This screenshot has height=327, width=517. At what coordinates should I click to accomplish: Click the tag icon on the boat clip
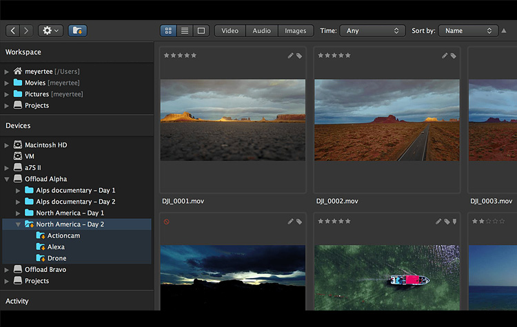click(447, 222)
